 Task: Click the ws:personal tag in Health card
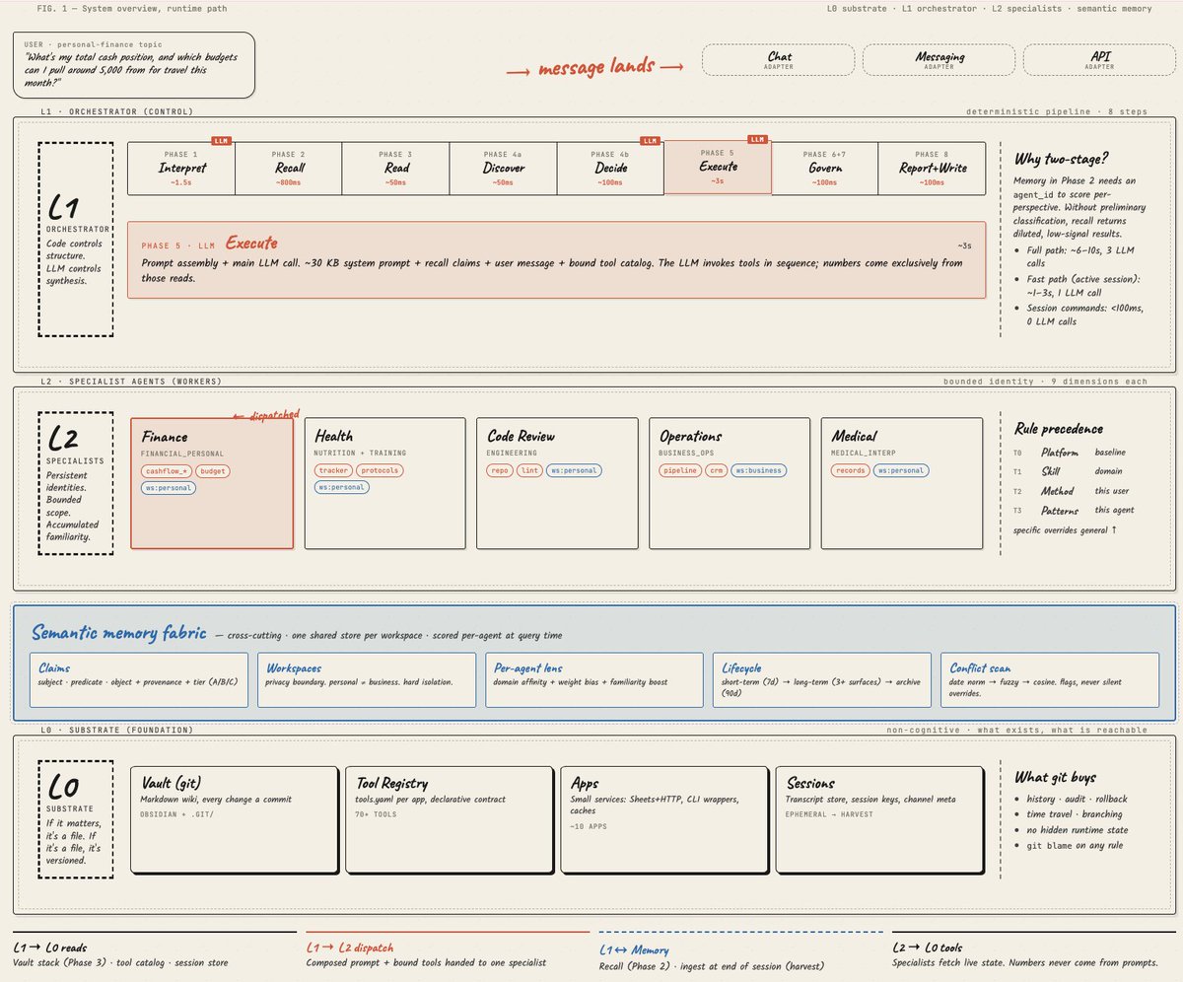coord(341,487)
